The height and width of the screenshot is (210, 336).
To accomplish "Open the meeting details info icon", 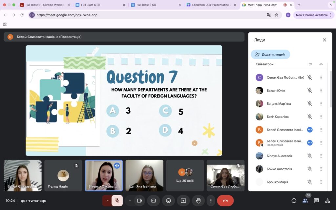I will coord(294,200).
